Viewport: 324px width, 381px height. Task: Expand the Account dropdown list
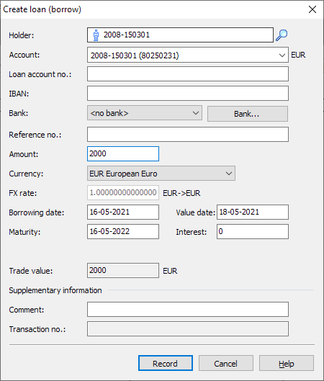pos(282,55)
